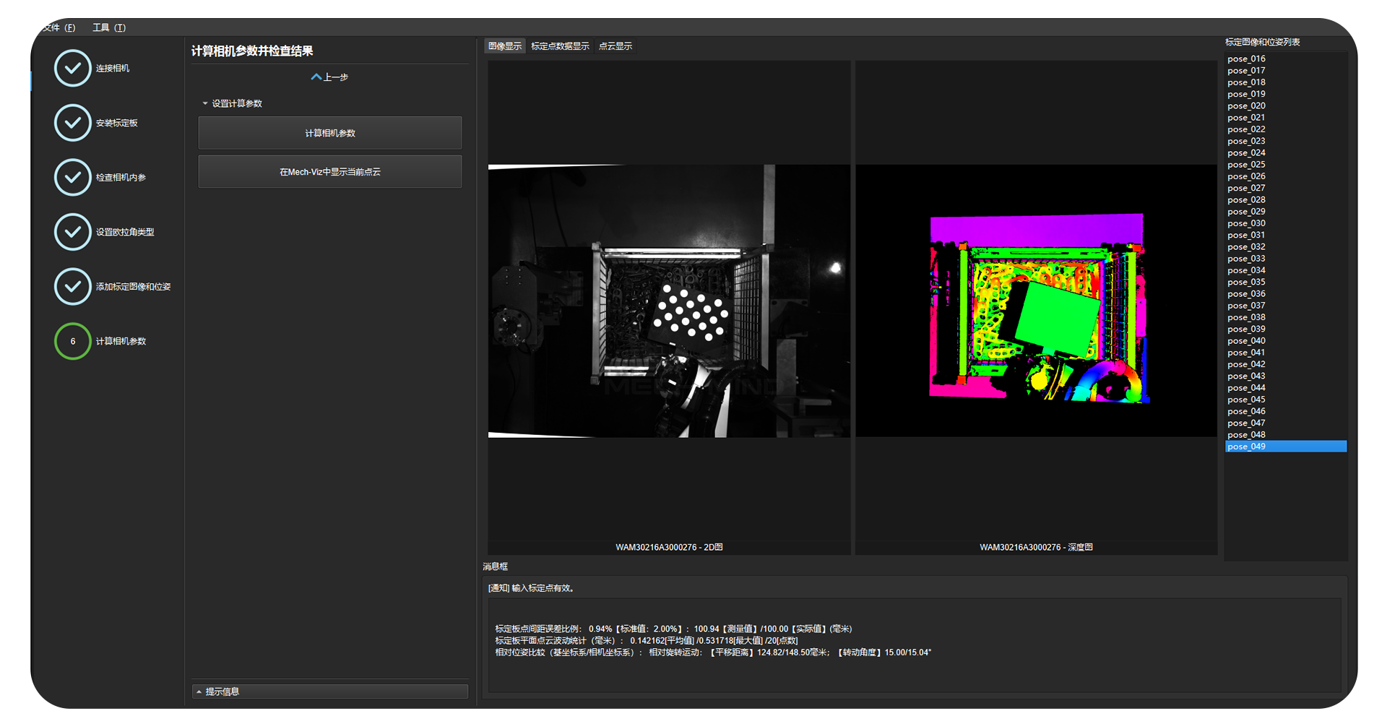Click the 标定板平面点云波动统计 result line
This screenshot has height=724, width=1387.
pyautogui.click(x=646, y=640)
